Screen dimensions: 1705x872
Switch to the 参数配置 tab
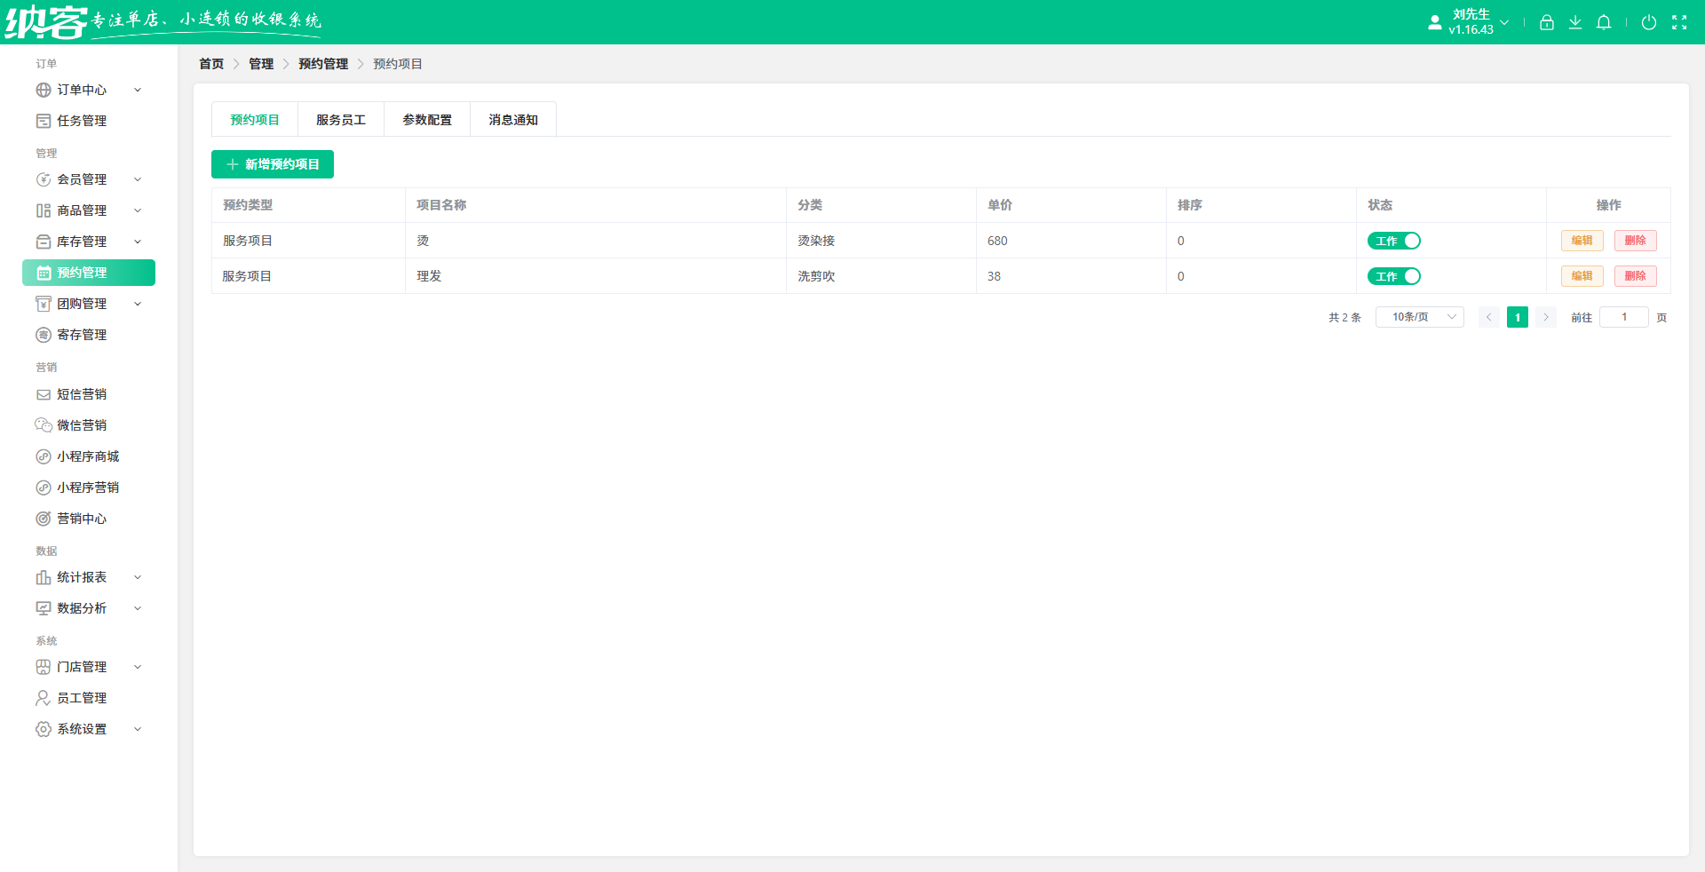point(427,120)
